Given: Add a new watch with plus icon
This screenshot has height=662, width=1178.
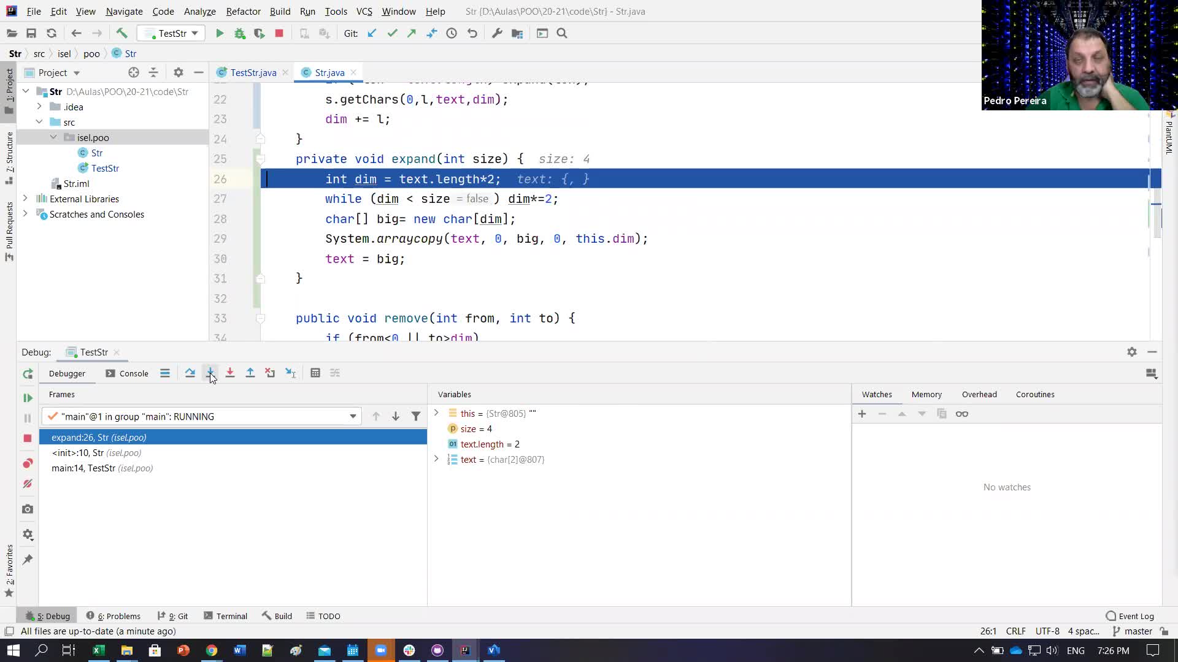Looking at the screenshot, I should (862, 414).
